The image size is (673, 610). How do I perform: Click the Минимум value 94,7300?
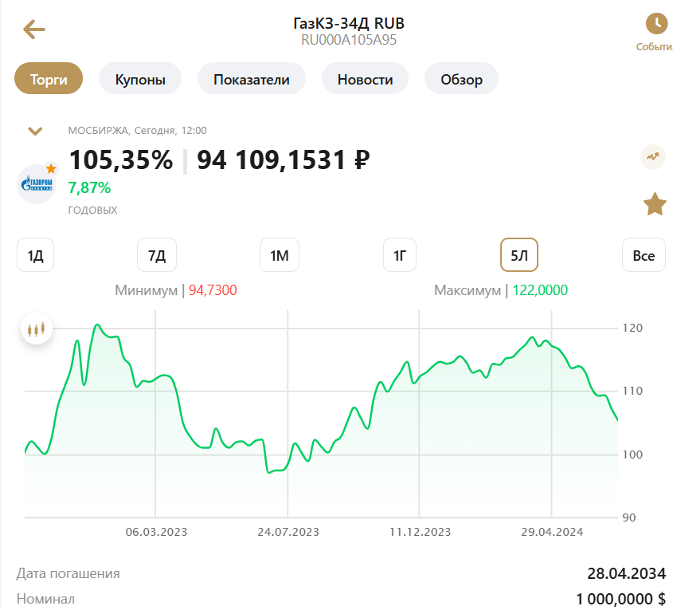click(x=213, y=290)
